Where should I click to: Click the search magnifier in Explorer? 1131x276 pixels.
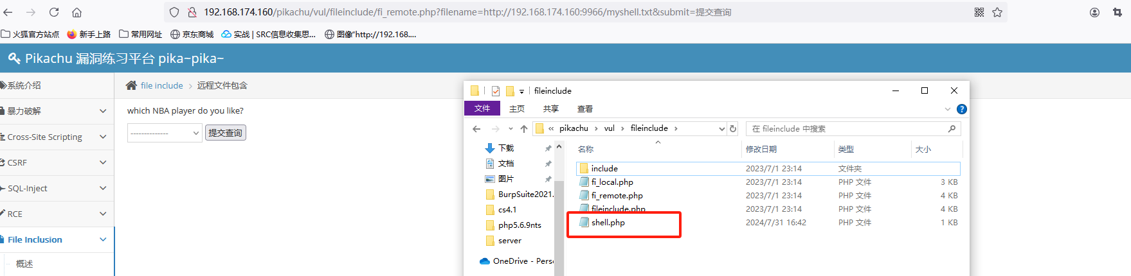[x=952, y=128]
